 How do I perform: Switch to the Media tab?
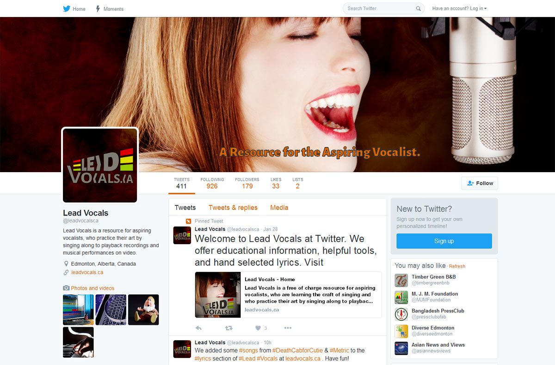(279, 208)
